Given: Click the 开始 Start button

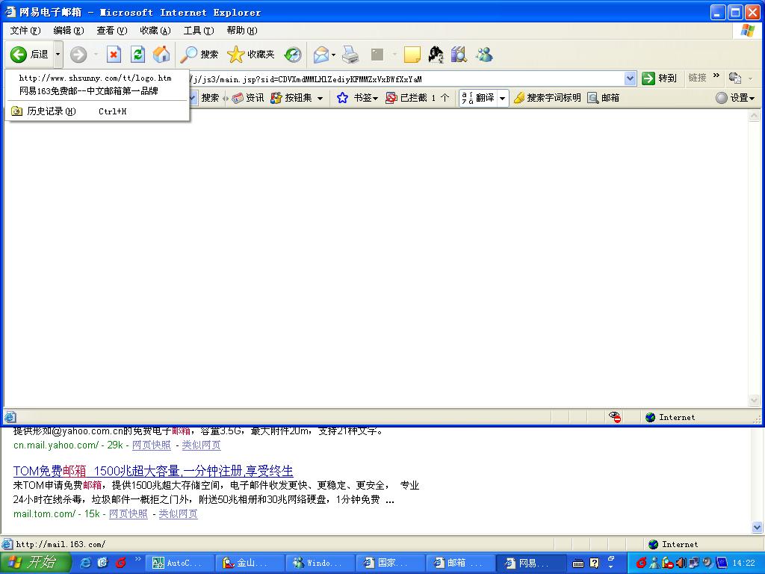Looking at the screenshot, I should coord(36,563).
